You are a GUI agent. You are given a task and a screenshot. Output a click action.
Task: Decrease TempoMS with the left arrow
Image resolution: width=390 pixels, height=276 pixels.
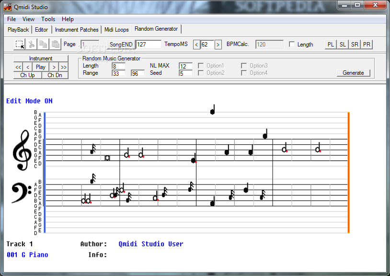coord(196,45)
